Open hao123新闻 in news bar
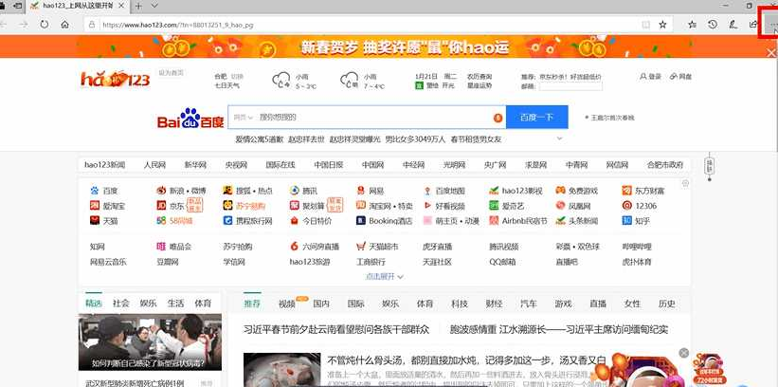 pos(104,165)
